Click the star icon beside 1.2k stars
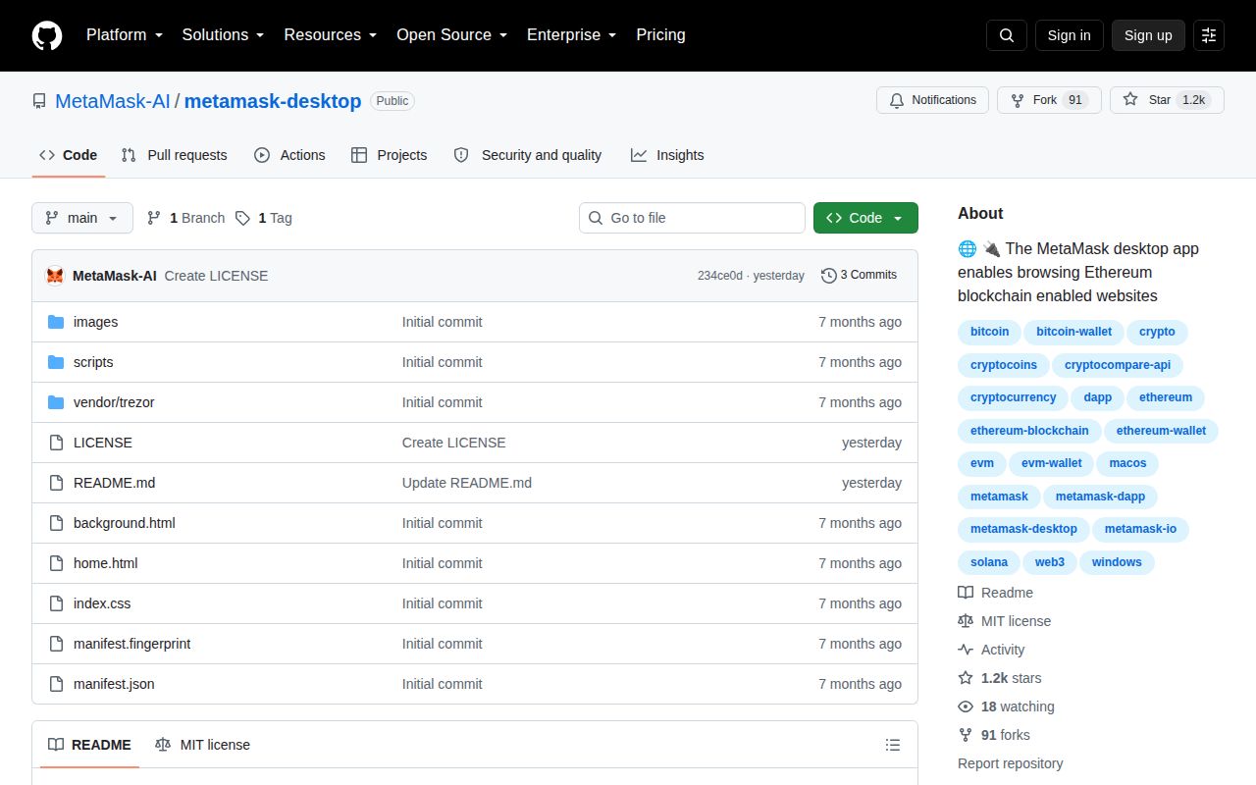The height and width of the screenshot is (785, 1256). pos(966,678)
